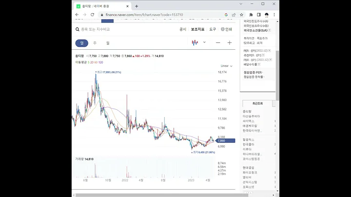The height and width of the screenshot is (197, 351).
Task: Click the 120-day moving average label
Action: [x=101, y=62]
